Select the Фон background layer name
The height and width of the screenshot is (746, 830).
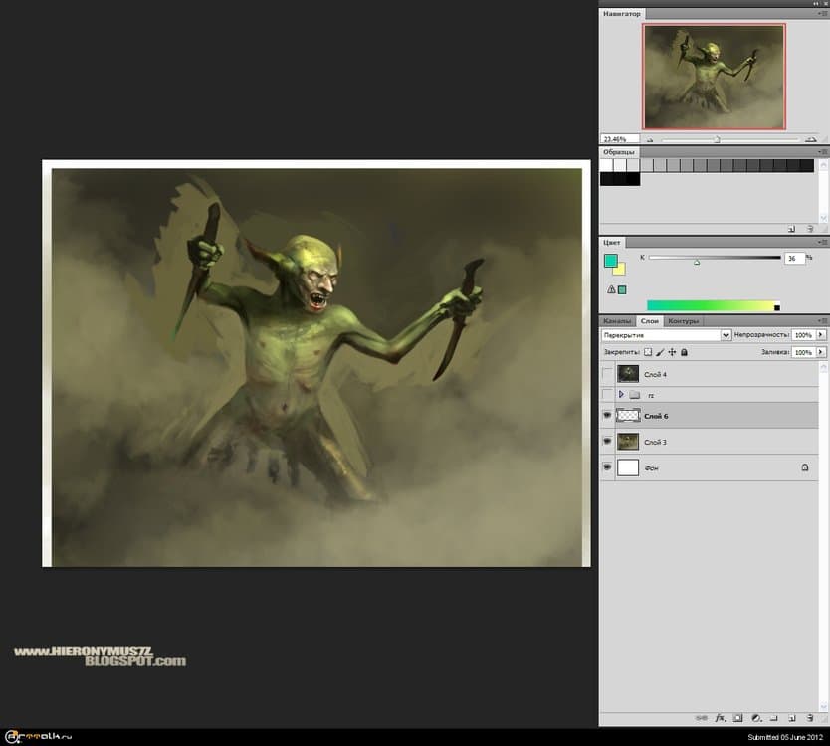[x=651, y=468]
